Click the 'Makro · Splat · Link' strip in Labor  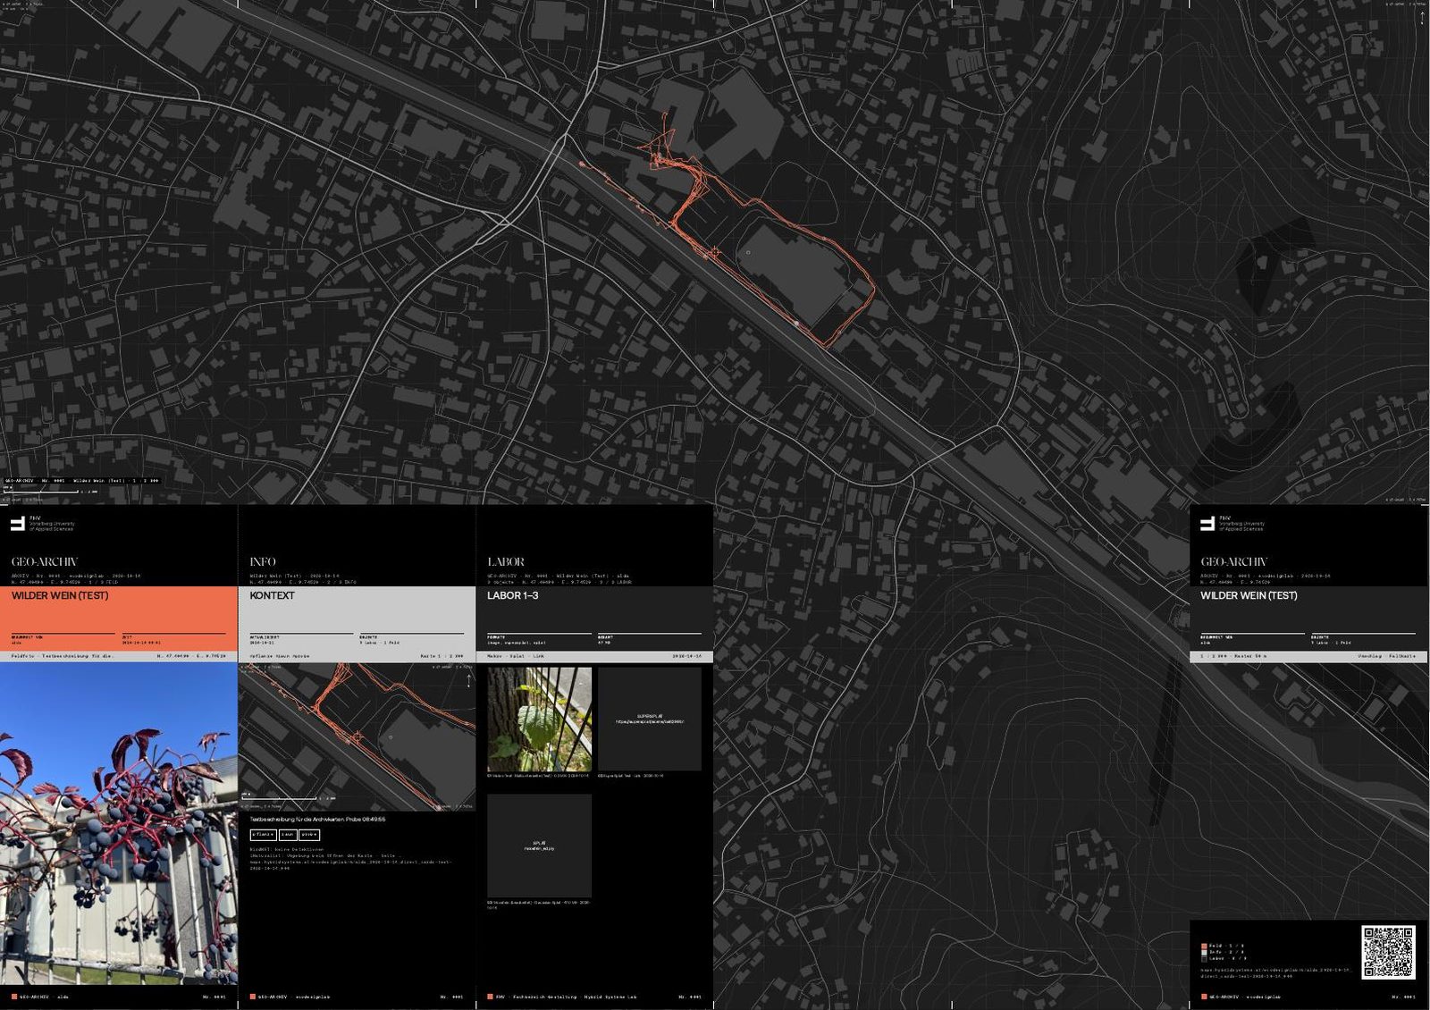[x=594, y=656]
